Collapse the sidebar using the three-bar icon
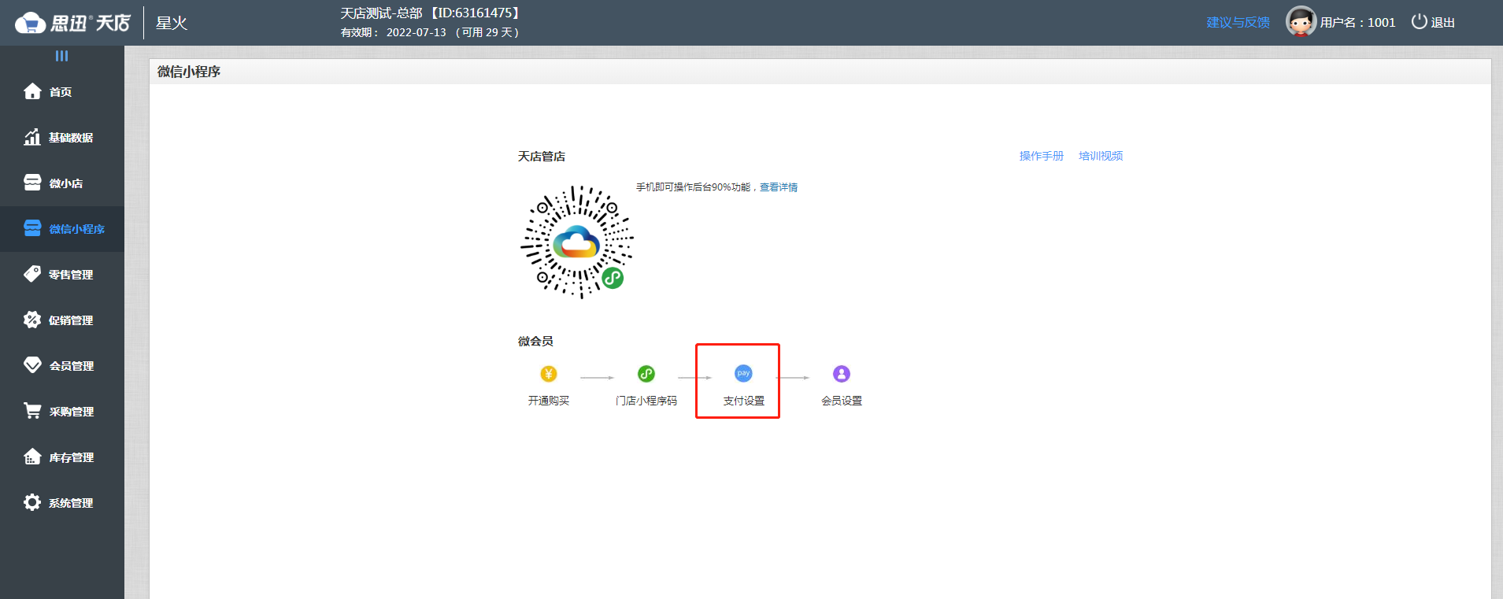This screenshot has height=599, width=1503. coord(61,56)
